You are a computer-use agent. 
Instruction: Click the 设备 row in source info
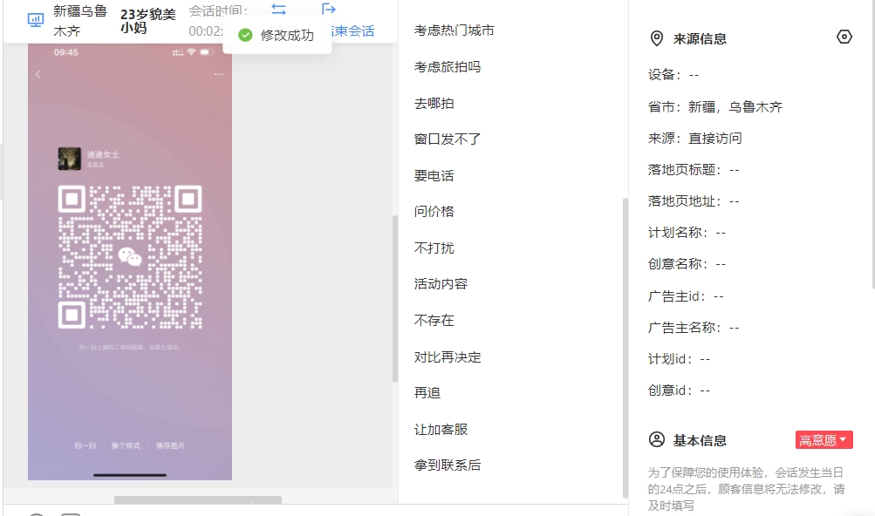(673, 75)
